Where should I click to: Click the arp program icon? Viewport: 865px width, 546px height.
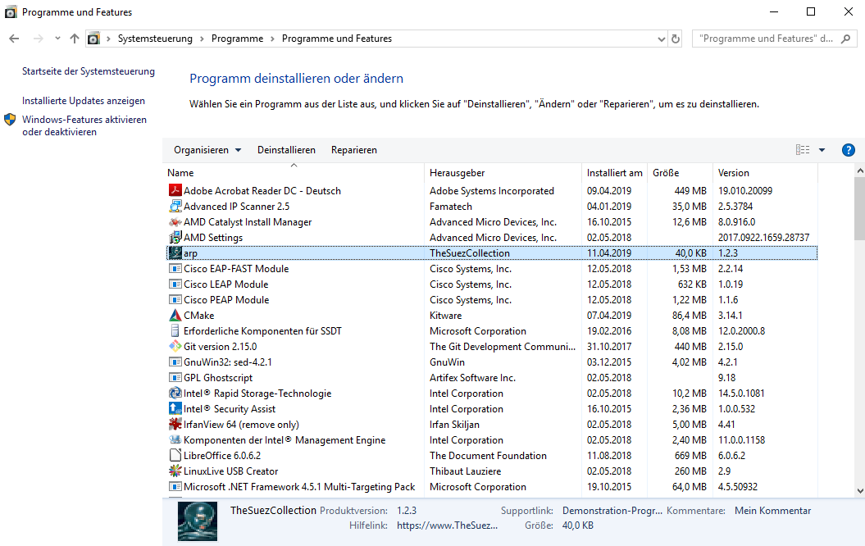coord(175,253)
